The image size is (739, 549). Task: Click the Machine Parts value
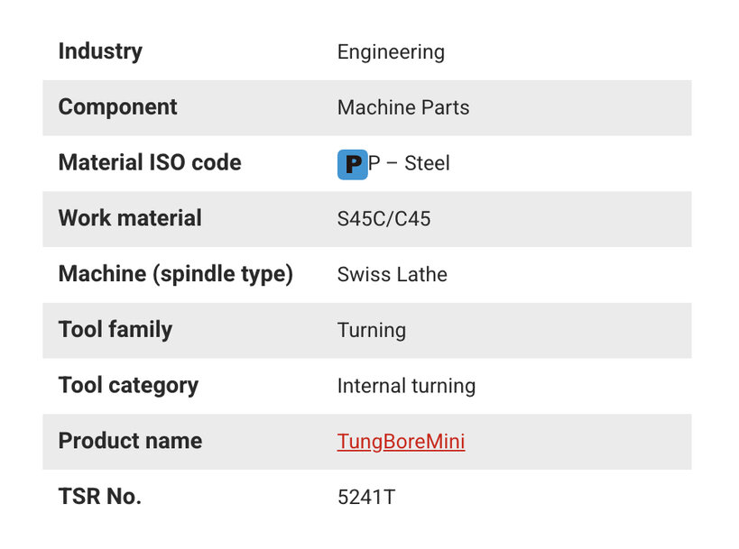click(403, 107)
